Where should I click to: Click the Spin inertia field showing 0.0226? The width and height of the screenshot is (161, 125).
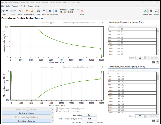click(89, 122)
